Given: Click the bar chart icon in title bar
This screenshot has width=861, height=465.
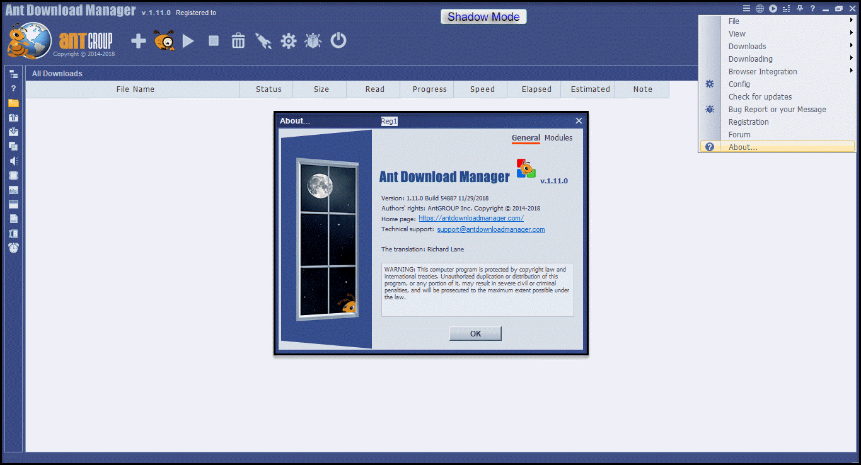Looking at the screenshot, I should click(786, 9).
